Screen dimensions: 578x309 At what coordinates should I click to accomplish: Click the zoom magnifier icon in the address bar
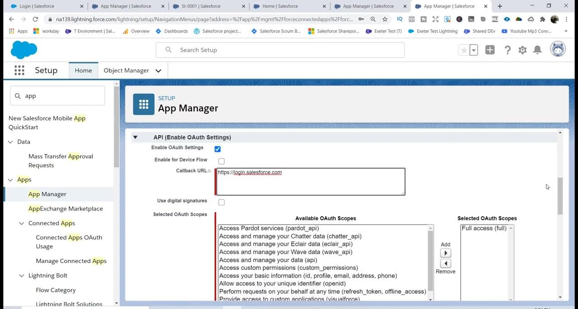(373, 19)
